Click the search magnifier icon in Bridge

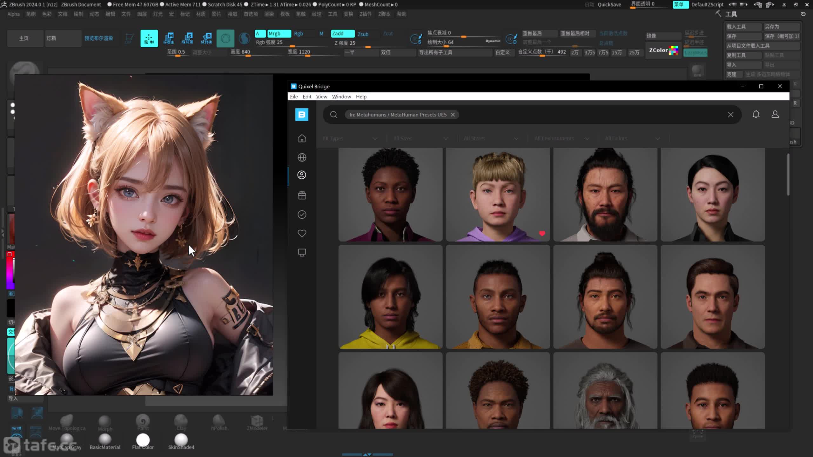333,115
